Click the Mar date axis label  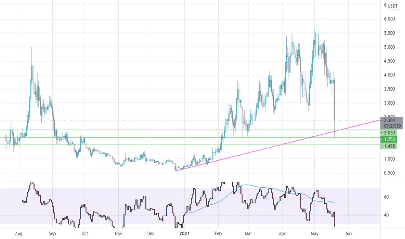(248, 234)
